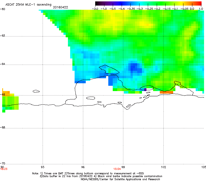Click the 'Data buffer is 22 hrs' note
Screen dimensions: 206x181
click(101, 176)
